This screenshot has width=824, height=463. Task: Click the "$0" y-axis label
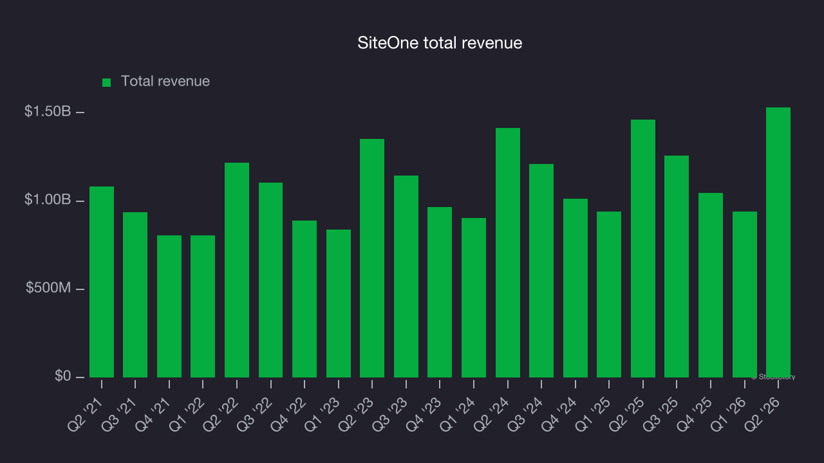click(62, 376)
